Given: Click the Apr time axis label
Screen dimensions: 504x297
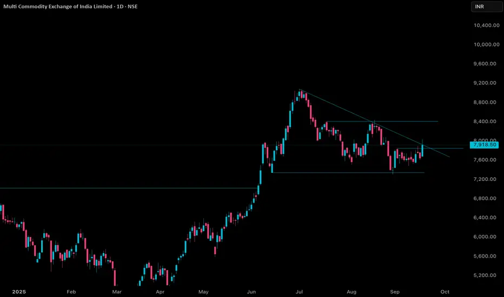Looking at the screenshot, I should (160, 292).
